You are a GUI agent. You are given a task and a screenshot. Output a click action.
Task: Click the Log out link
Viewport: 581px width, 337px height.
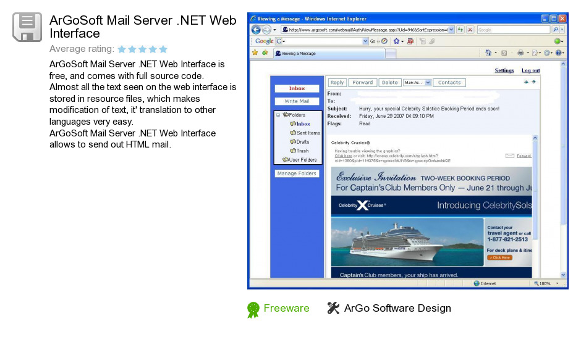530,70
